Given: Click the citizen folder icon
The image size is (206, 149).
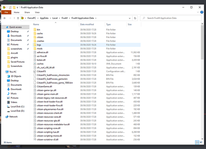Looking at the screenshot, I should 35,37.
